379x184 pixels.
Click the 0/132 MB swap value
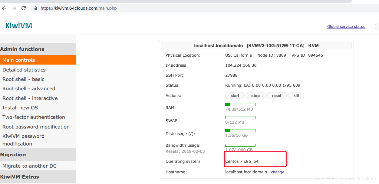click(235, 122)
